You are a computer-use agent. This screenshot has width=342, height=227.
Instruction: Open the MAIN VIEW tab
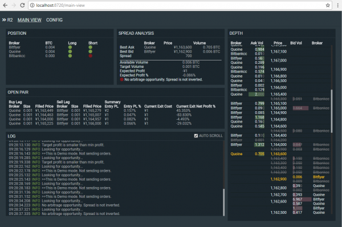(30, 20)
